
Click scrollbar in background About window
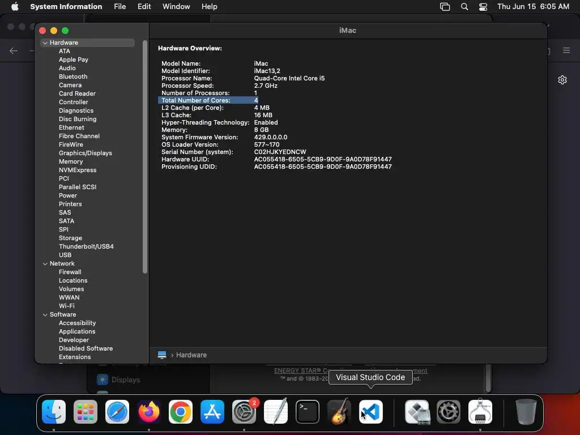488,378
